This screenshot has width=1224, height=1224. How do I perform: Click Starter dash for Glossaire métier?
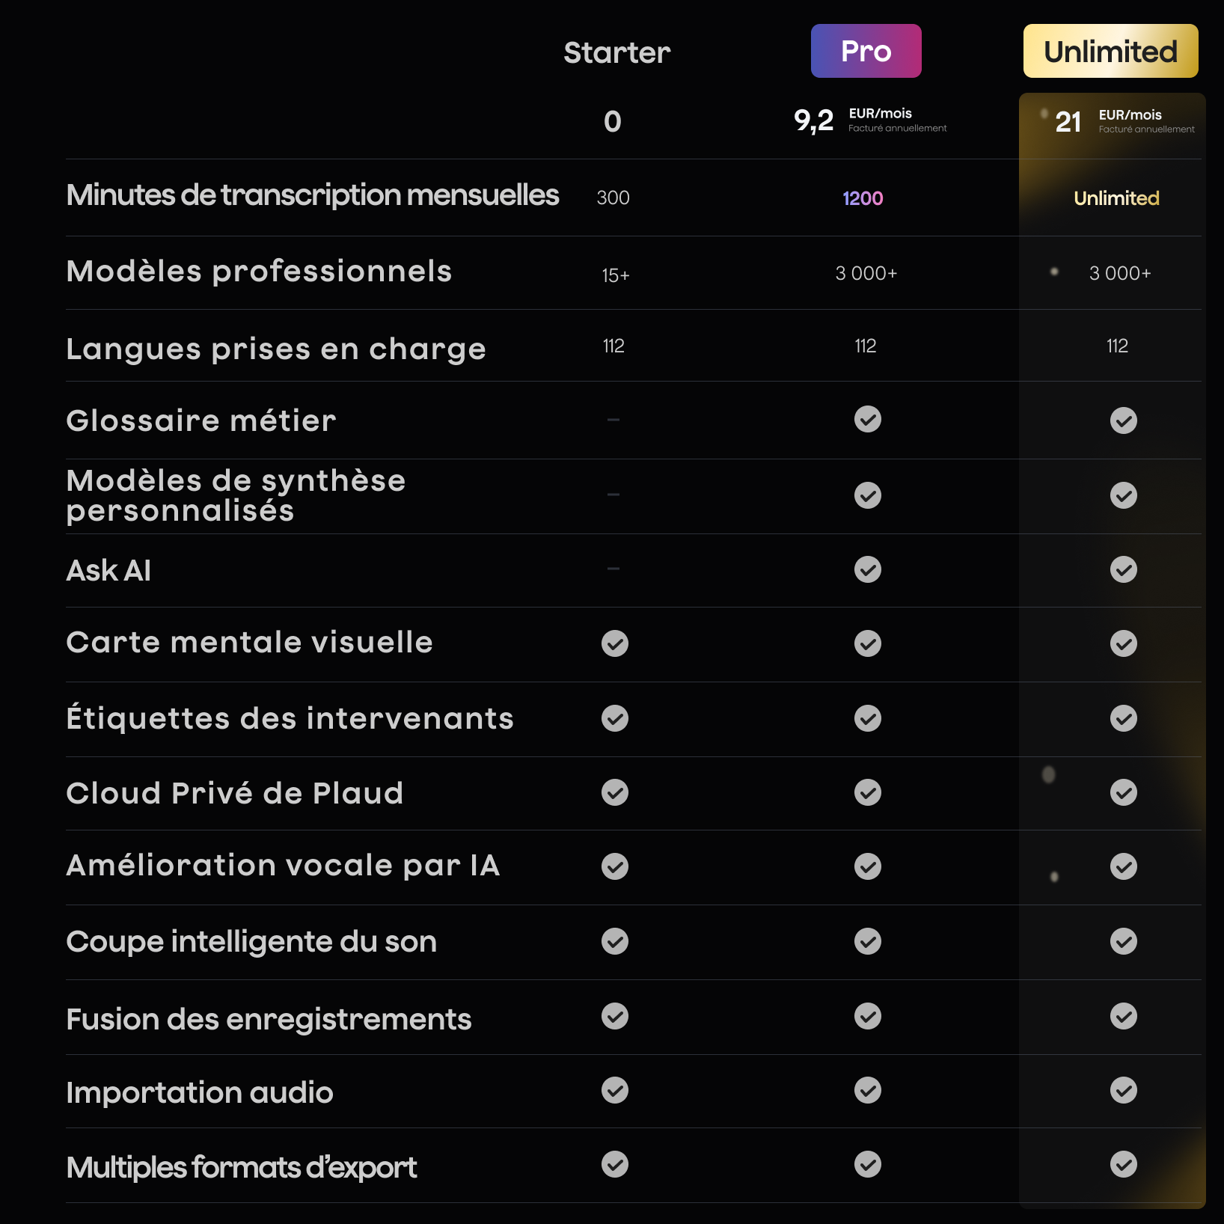tap(613, 420)
